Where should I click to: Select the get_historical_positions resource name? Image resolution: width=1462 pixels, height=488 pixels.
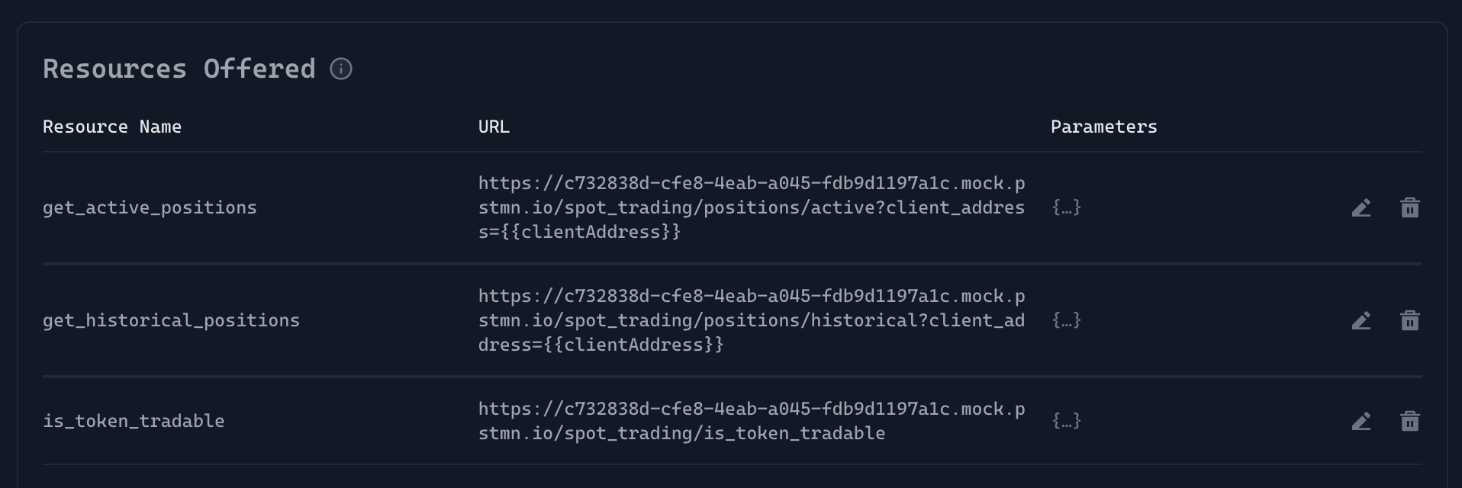click(171, 320)
